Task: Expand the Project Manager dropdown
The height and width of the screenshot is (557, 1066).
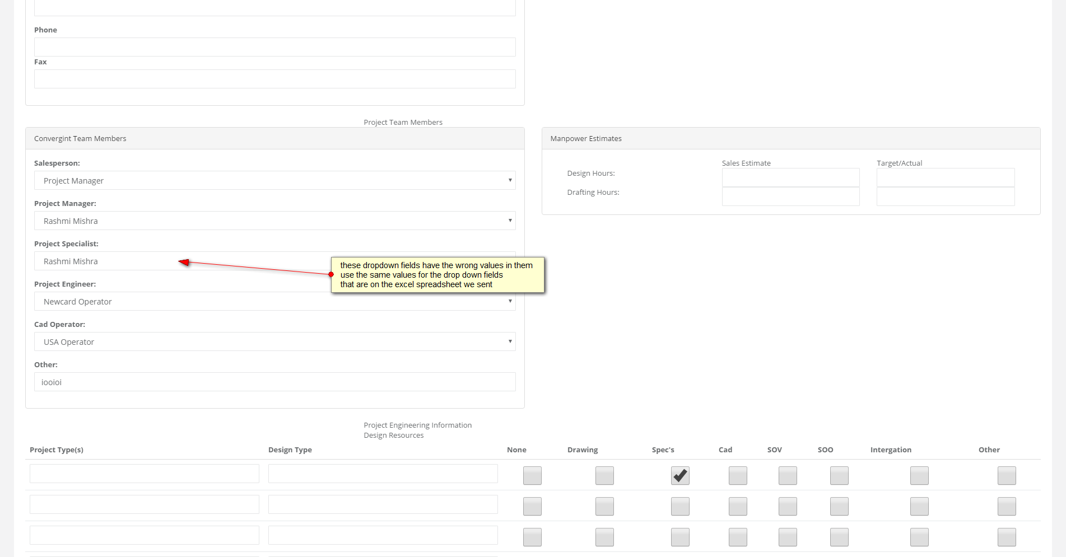Action: (274, 221)
